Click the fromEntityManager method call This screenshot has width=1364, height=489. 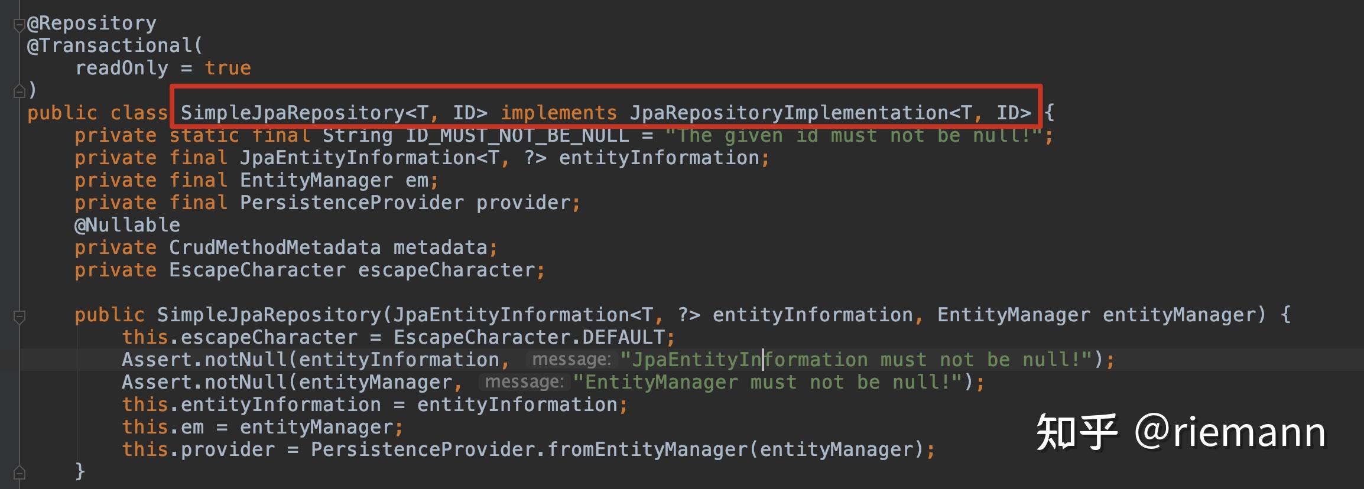pyautogui.click(x=647, y=449)
